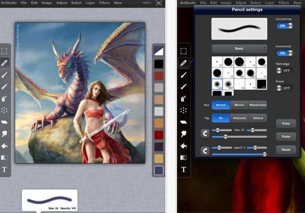This screenshot has height=213, width=305.
Task: Choose the Brush tool beside the dragon canvas
Action: pos(4,75)
